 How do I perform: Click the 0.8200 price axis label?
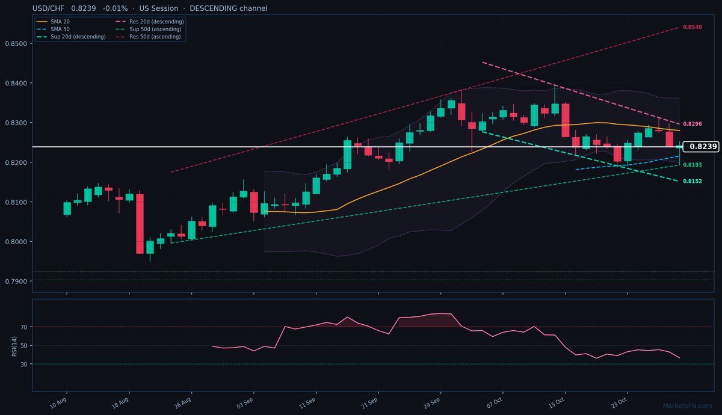[16, 163]
